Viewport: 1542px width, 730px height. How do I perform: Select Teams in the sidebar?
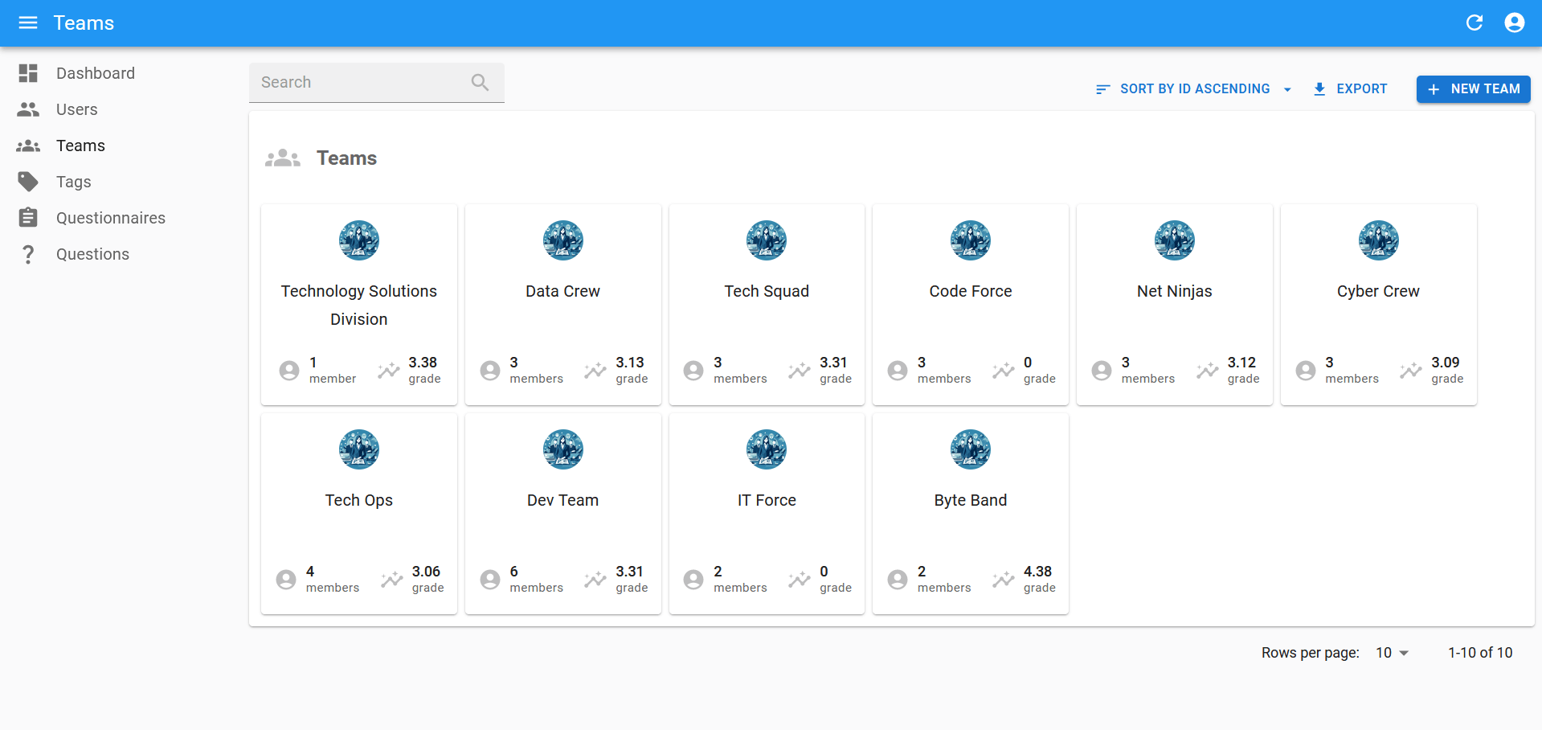[x=80, y=146]
